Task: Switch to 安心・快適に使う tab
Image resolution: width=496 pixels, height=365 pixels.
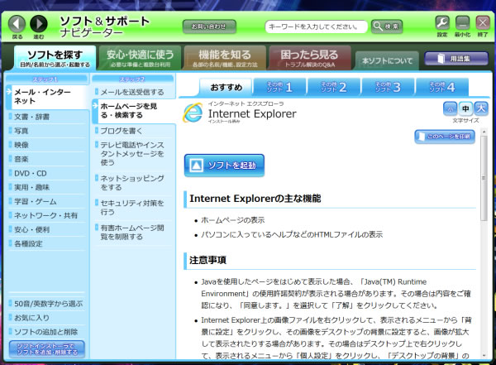Action: coord(140,58)
